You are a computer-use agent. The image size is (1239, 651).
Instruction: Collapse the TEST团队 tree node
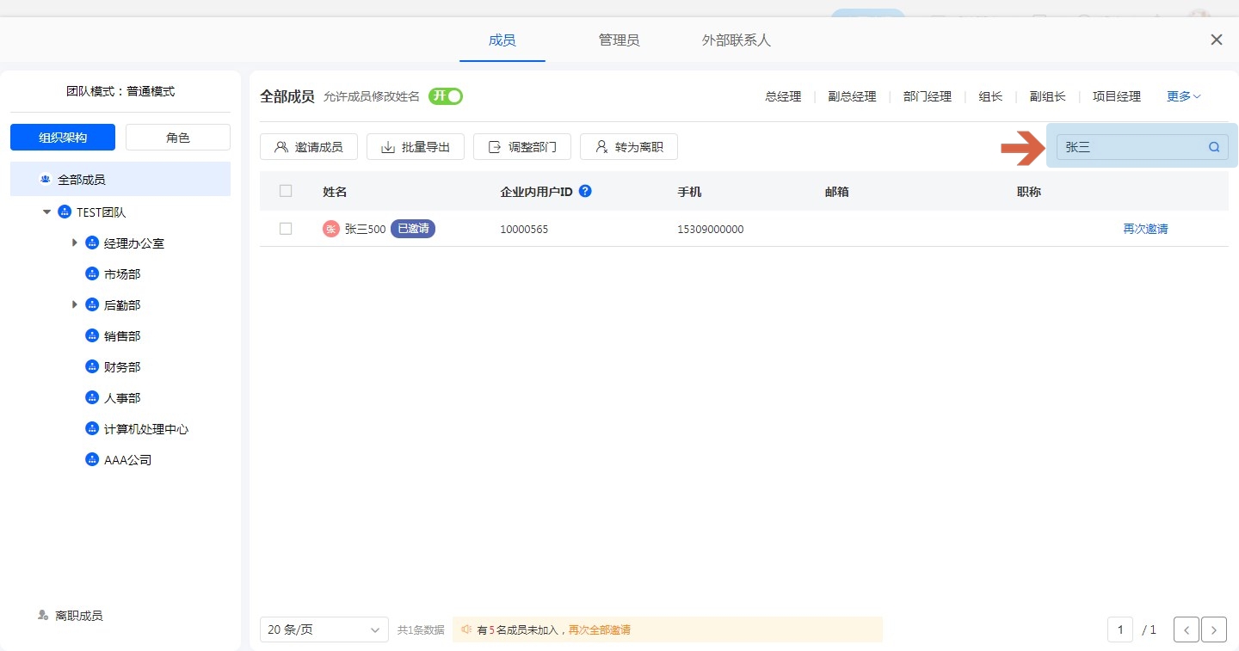tap(47, 212)
